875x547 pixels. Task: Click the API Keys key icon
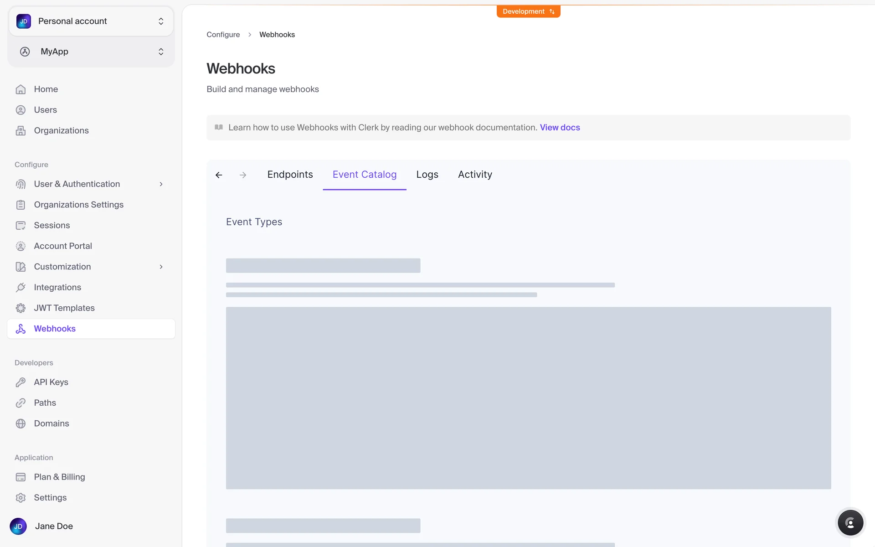click(21, 382)
